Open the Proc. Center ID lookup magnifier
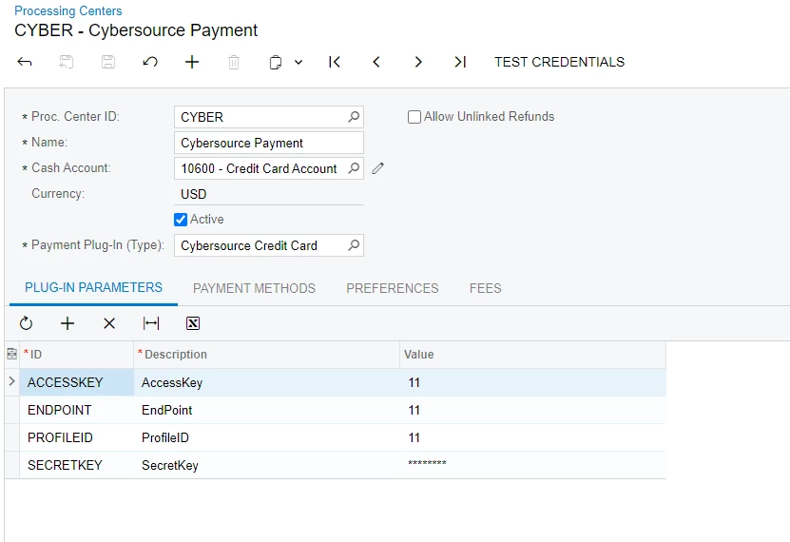This screenshot has width=790, height=542. coord(354,117)
